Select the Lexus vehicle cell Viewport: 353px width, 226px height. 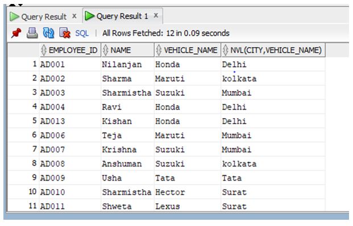tap(188, 206)
